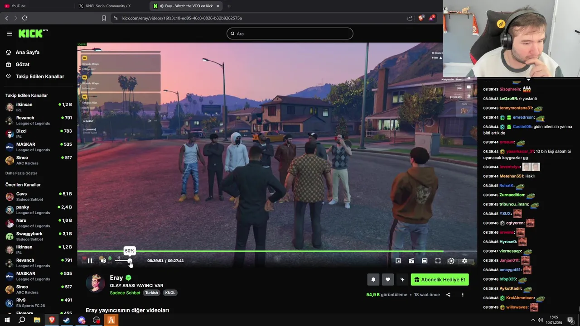This screenshot has height=326, width=580.
Task: Open the hamburger menu beside KICK logo
Action: click(x=10, y=34)
